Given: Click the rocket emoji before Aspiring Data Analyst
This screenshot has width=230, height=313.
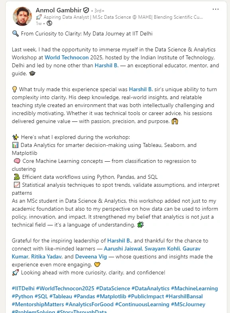Looking at the screenshot, I should click(x=39, y=17).
